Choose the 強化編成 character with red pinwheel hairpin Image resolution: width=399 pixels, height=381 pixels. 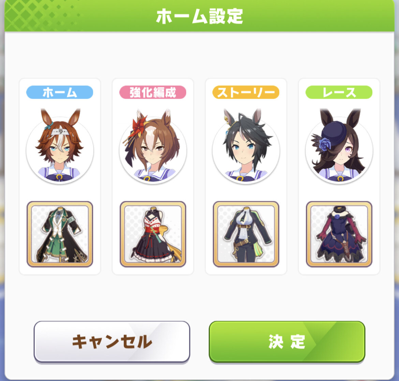(x=153, y=146)
